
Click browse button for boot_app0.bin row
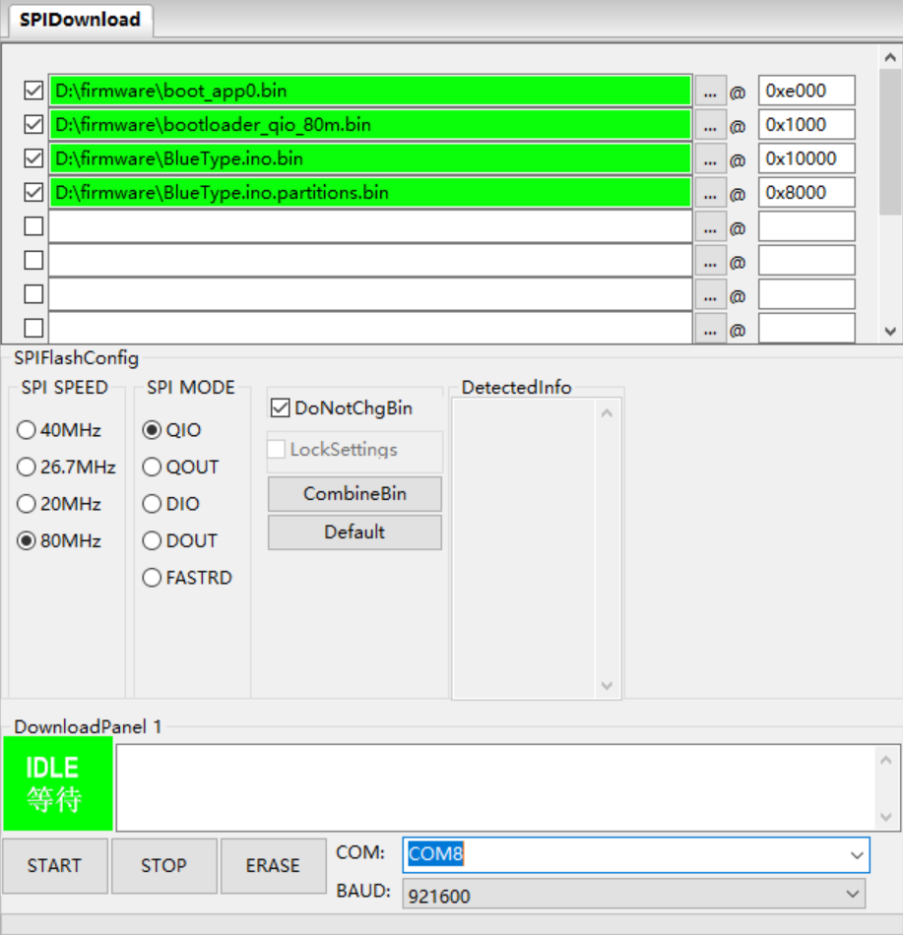tap(710, 92)
